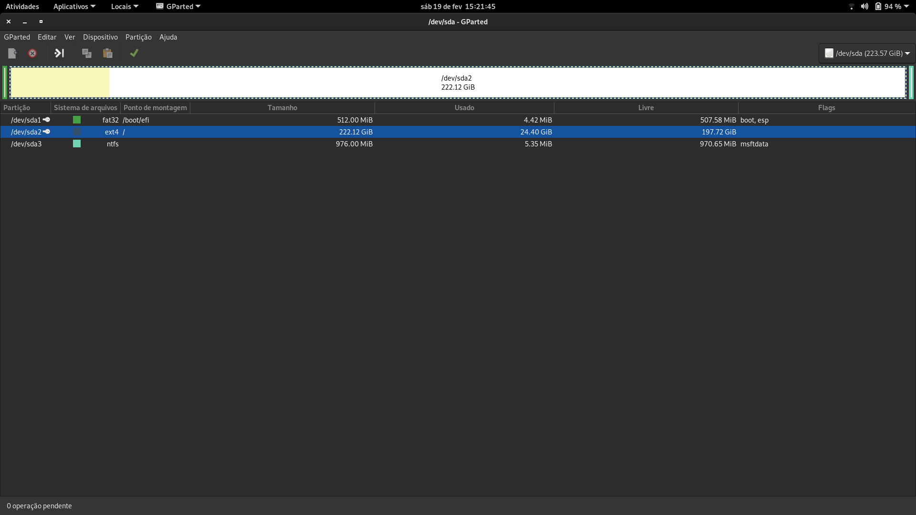Screen dimensions: 916x515
Task: Click the 0 operação pendente status text
Action: pyautogui.click(x=39, y=506)
